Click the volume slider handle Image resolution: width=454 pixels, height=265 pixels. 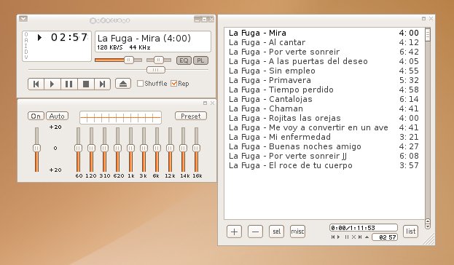129,60
